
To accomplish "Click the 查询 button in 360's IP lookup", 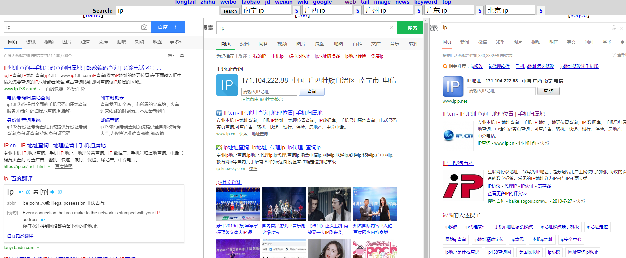I will click(312, 92).
